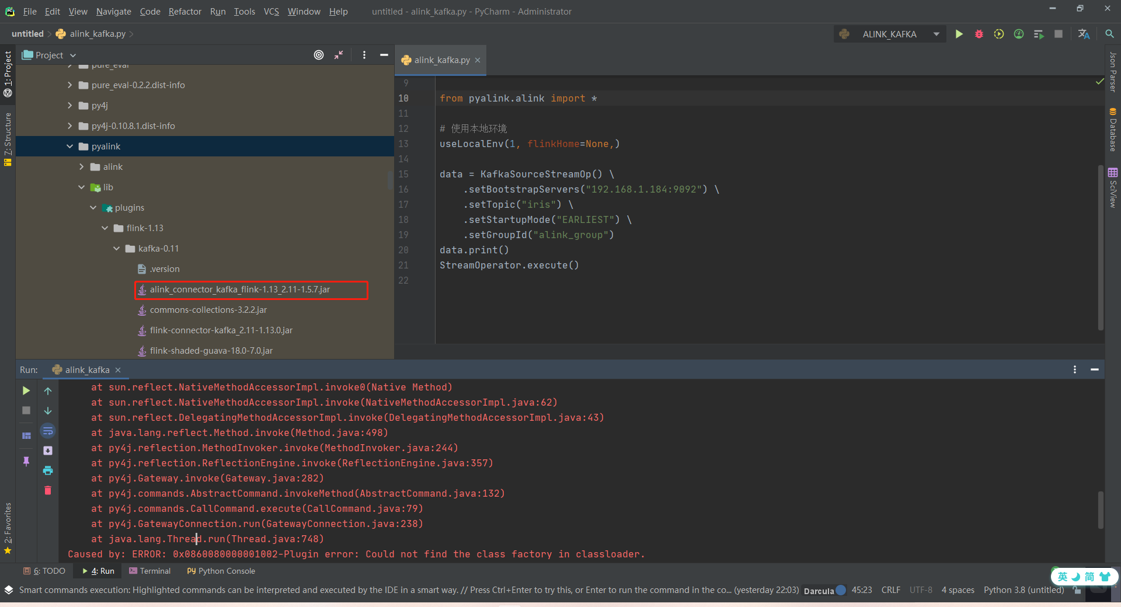Viewport: 1121px width, 607px height.
Task: Click untitled breadcrumb in navigation bar
Action: click(x=27, y=34)
